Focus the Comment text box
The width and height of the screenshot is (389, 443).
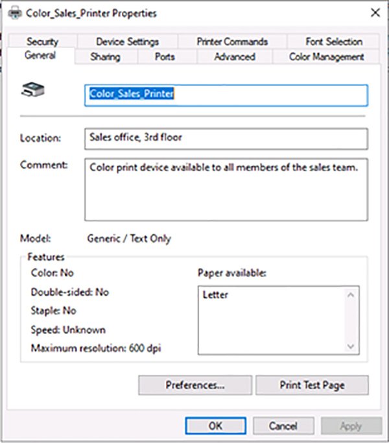click(x=226, y=189)
